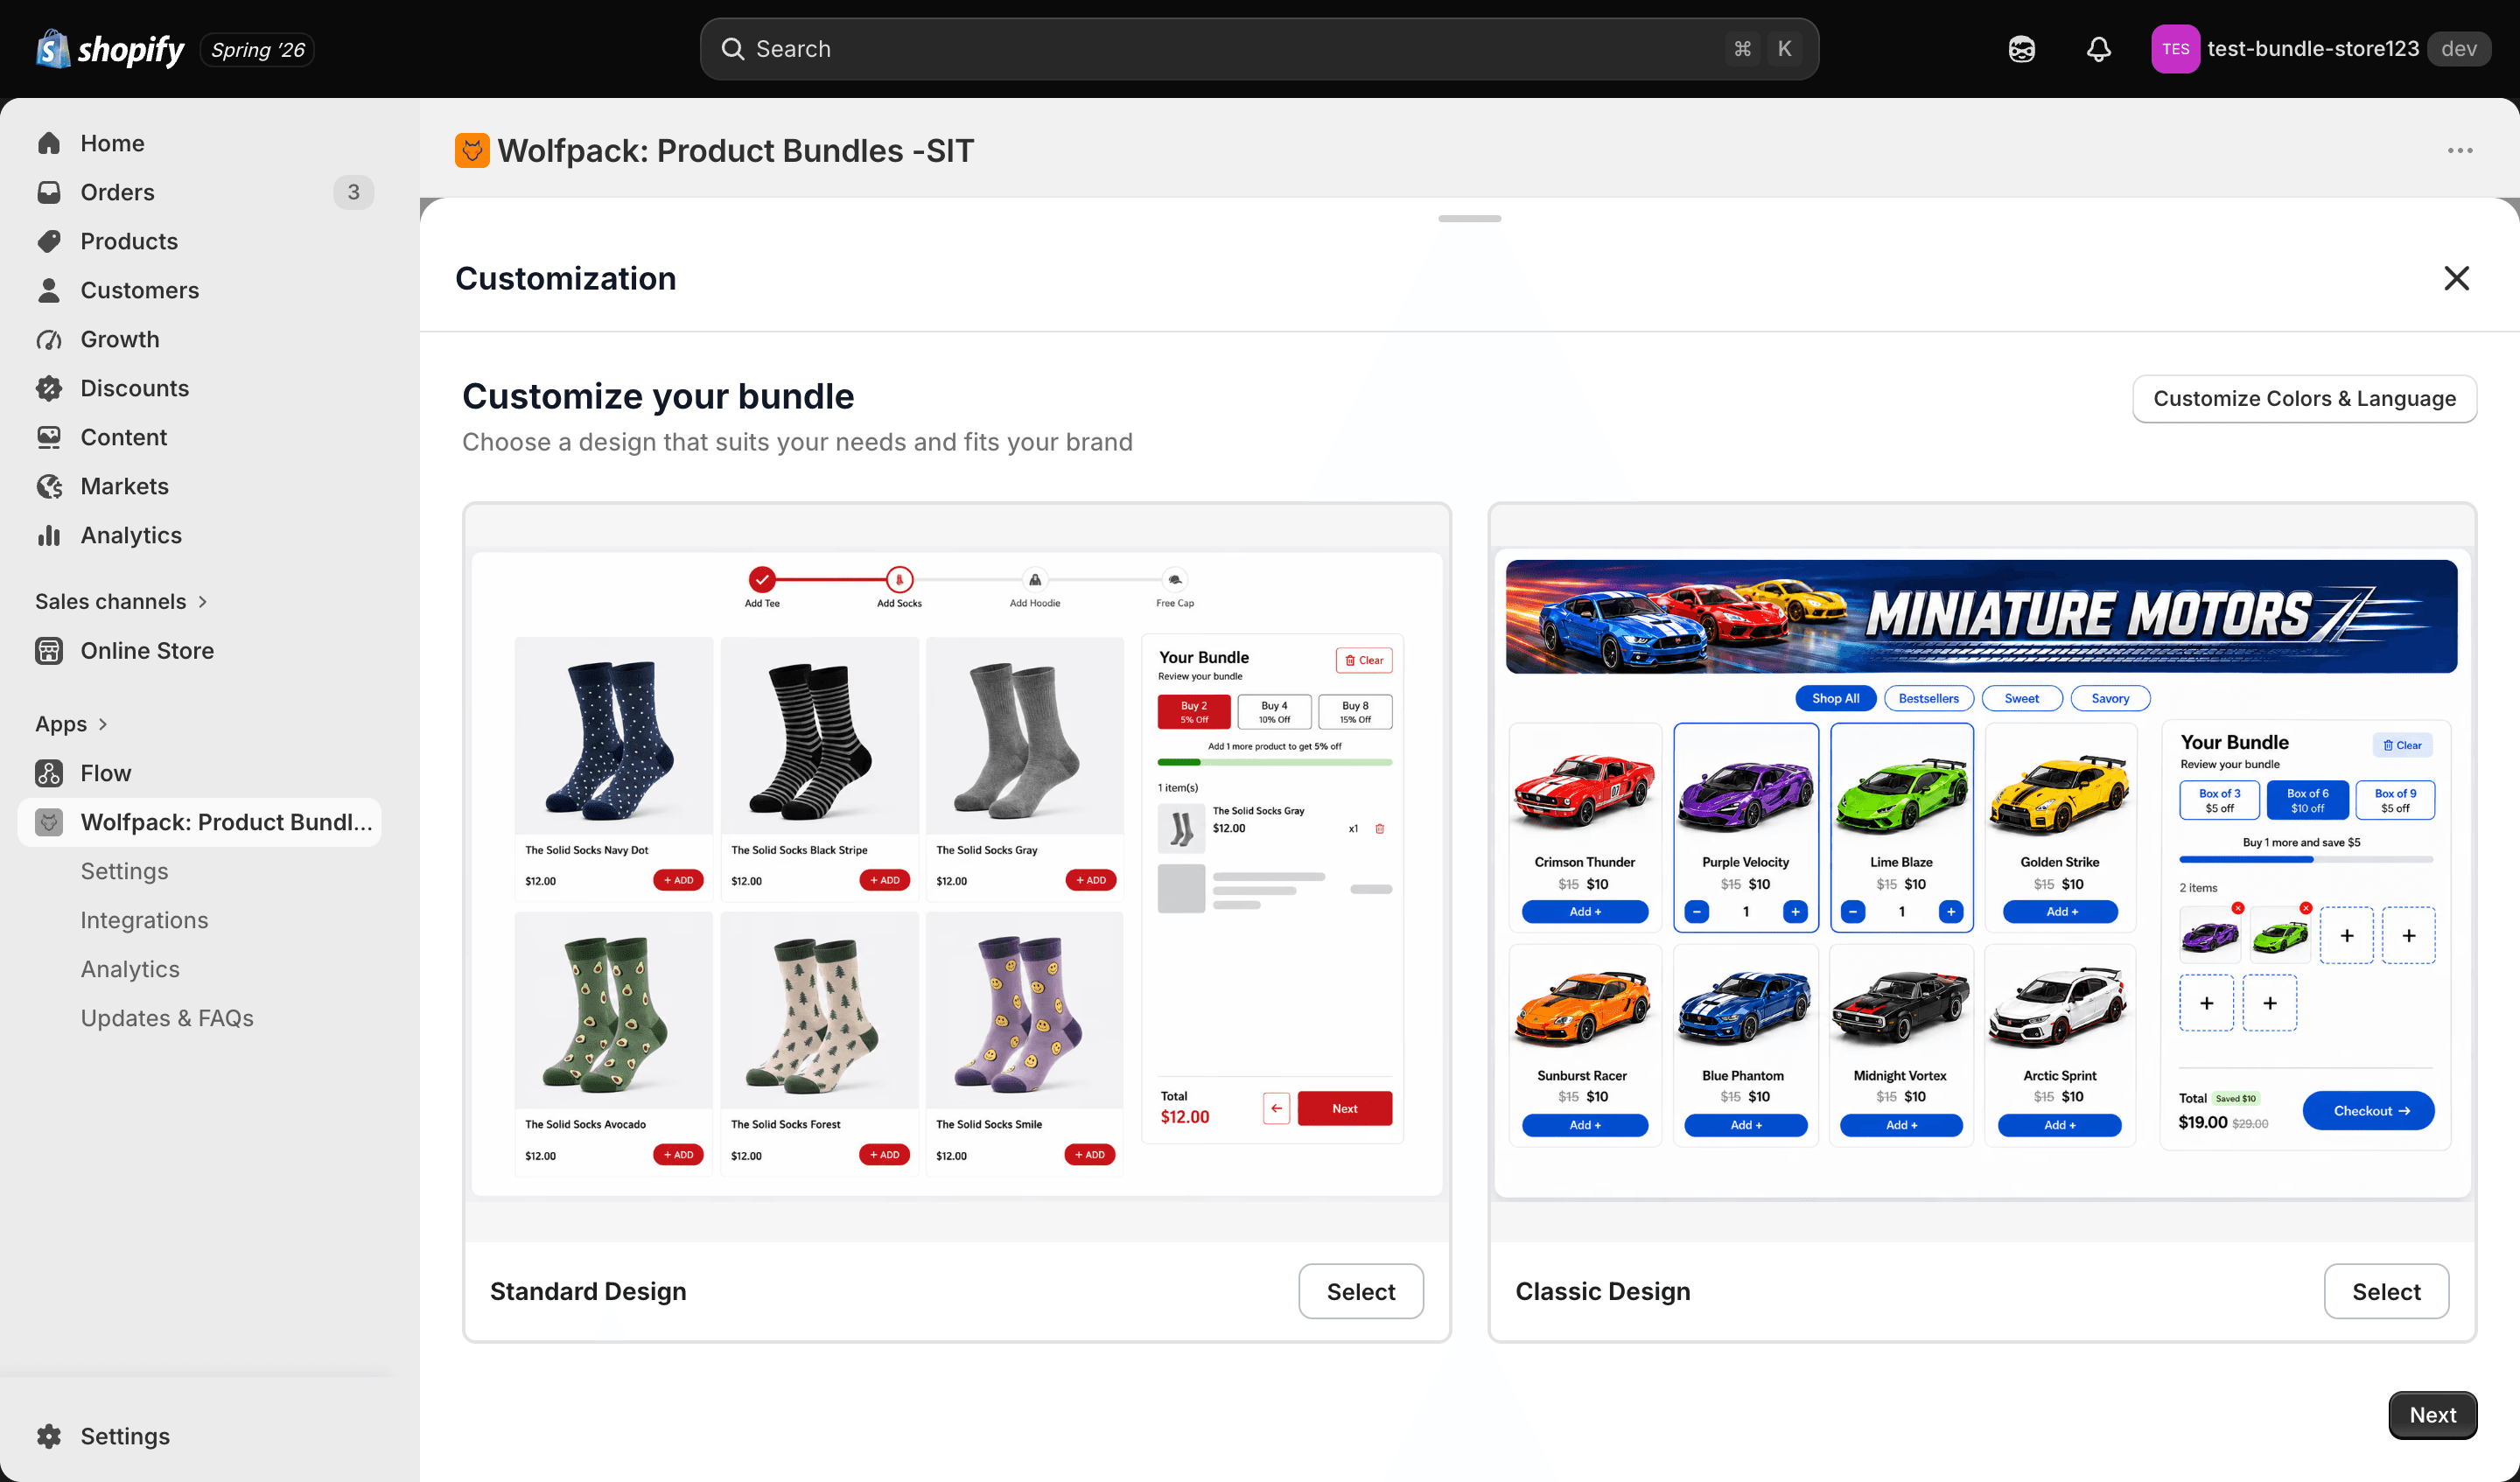Click the orange Wolfpack title icon

click(x=472, y=151)
